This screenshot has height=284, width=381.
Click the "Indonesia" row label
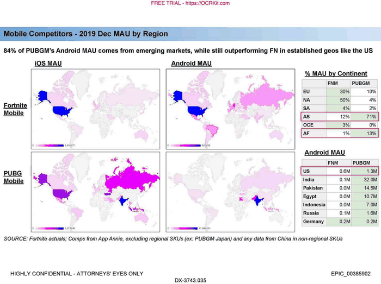tap(314, 205)
